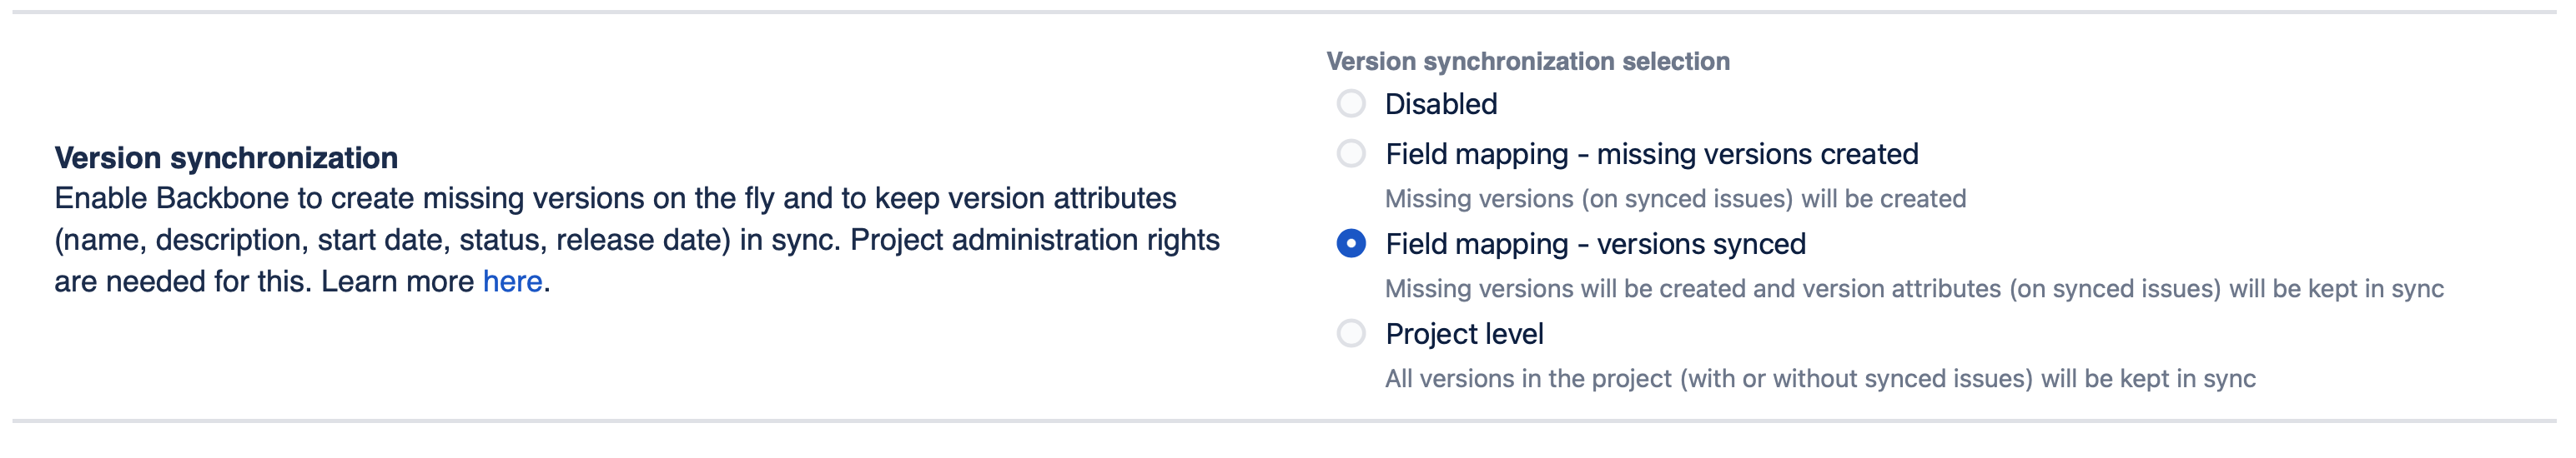Click "Field mapping - versions synced" label text
This screenshot has height=458, width=2576.
1595,243
